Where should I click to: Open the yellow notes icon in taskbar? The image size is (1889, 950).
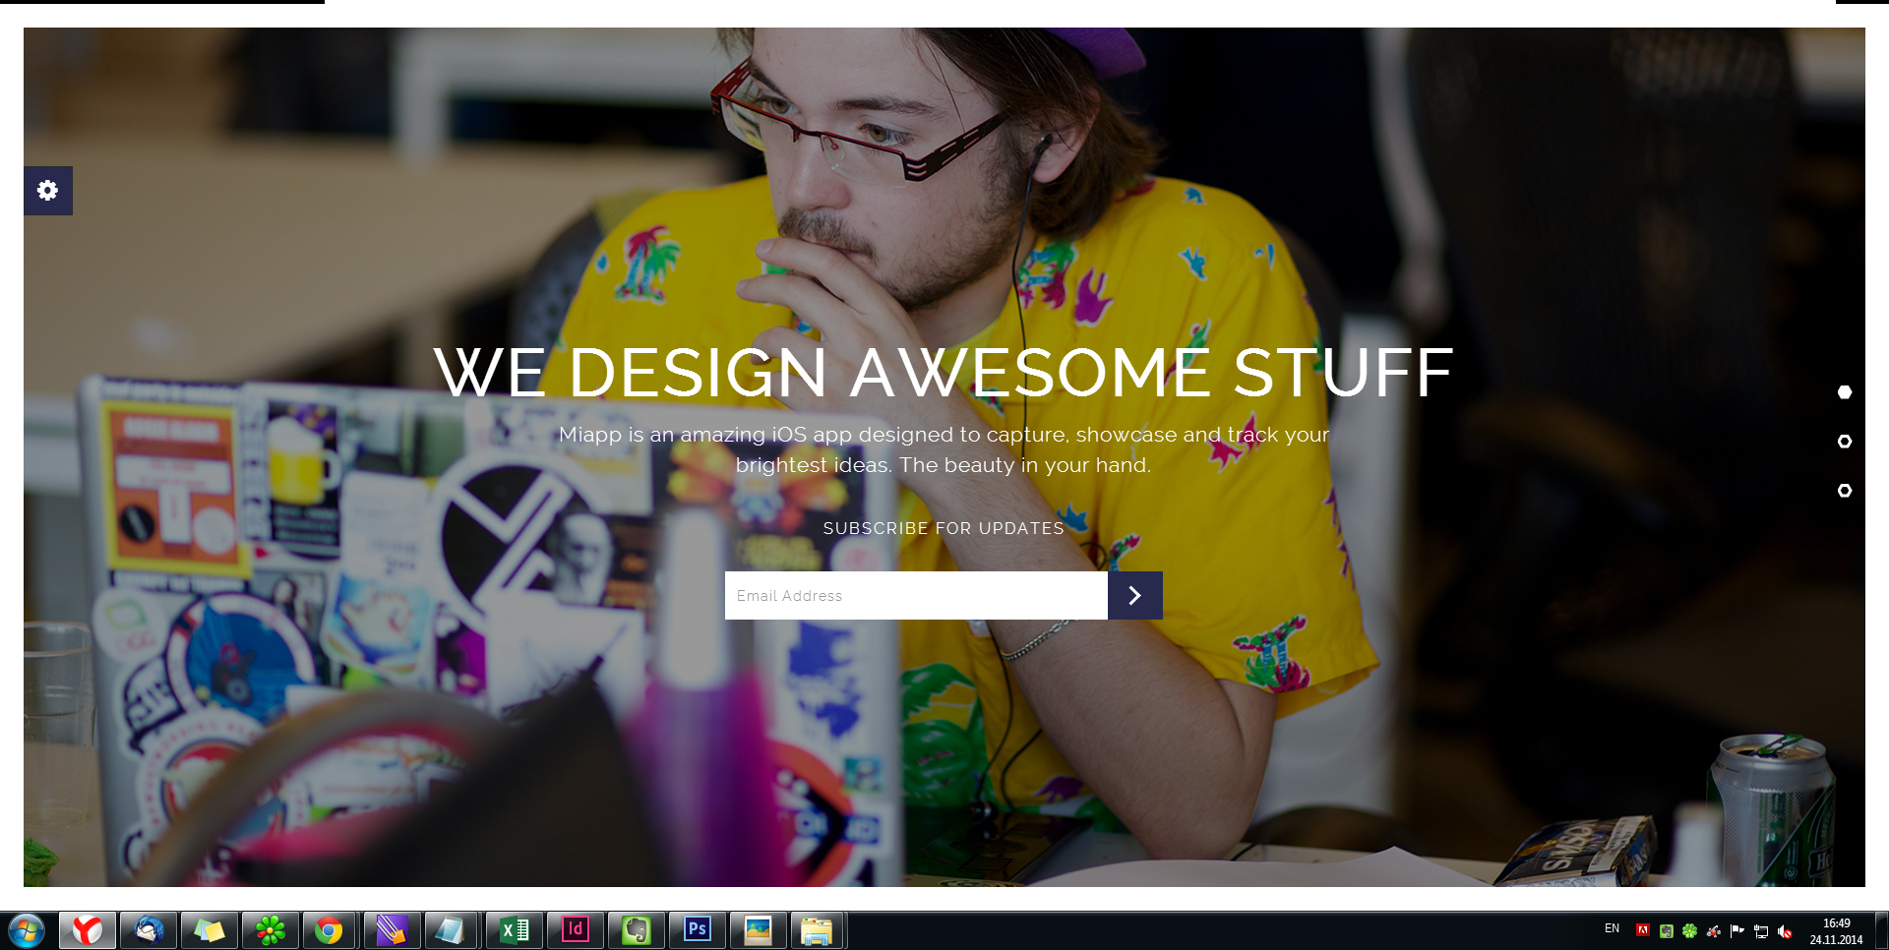click(210, 930)
